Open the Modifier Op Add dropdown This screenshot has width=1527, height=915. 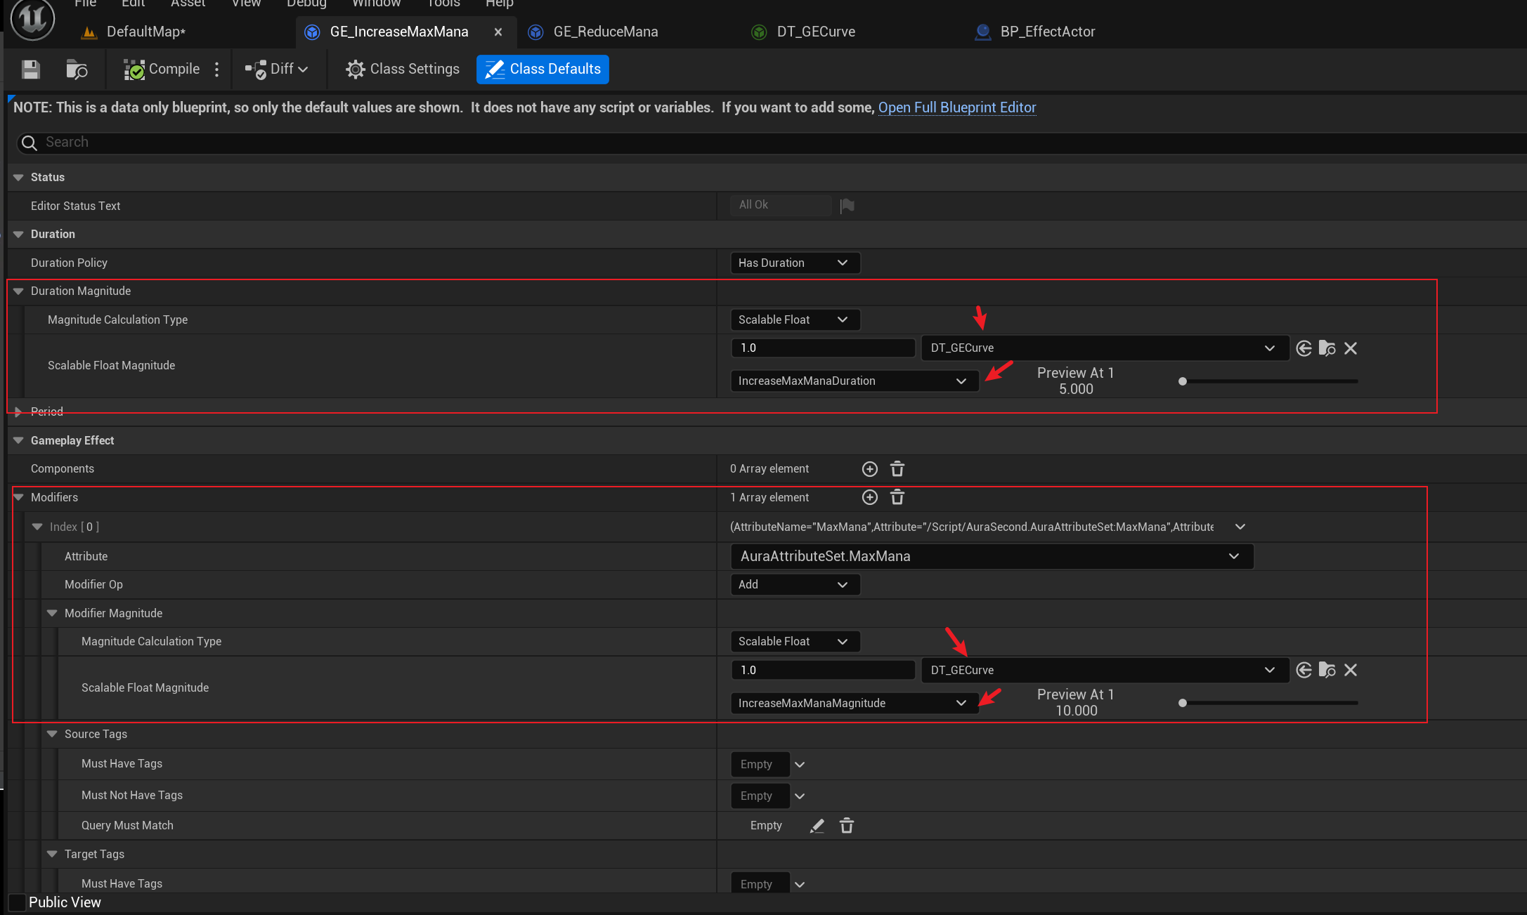click(x=794, y=584)
